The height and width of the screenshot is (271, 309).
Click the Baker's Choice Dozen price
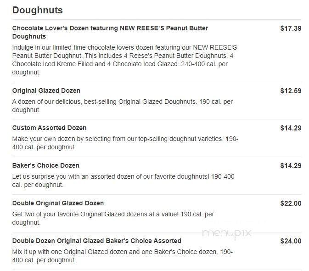click(x=291, y=166)
